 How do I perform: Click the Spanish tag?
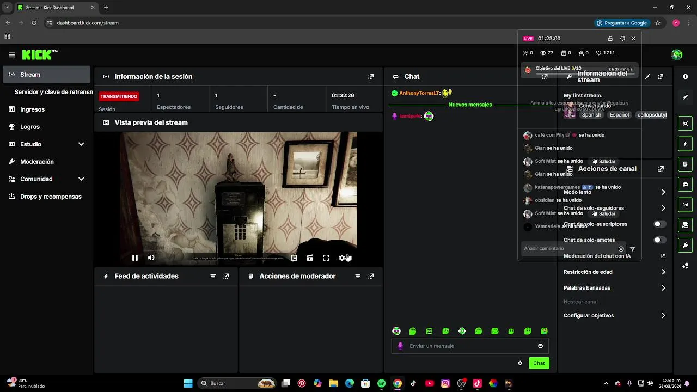[x=591, y=115]
